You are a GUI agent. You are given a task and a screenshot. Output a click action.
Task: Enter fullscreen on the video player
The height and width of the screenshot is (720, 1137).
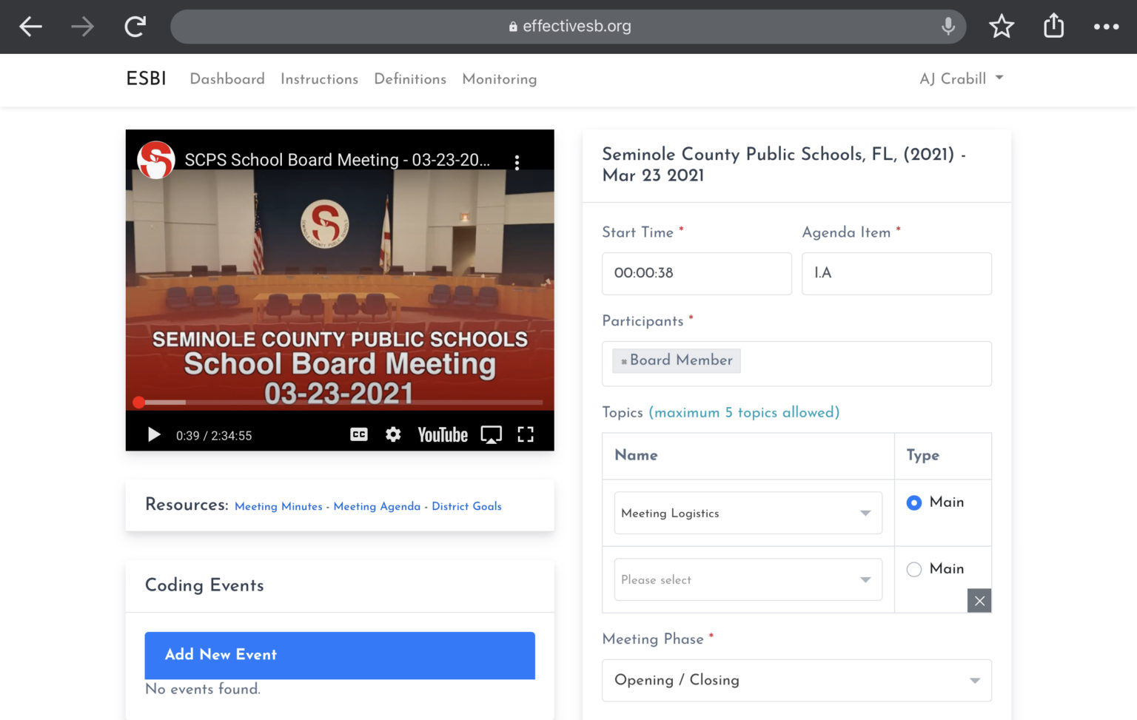click(526, 434)
